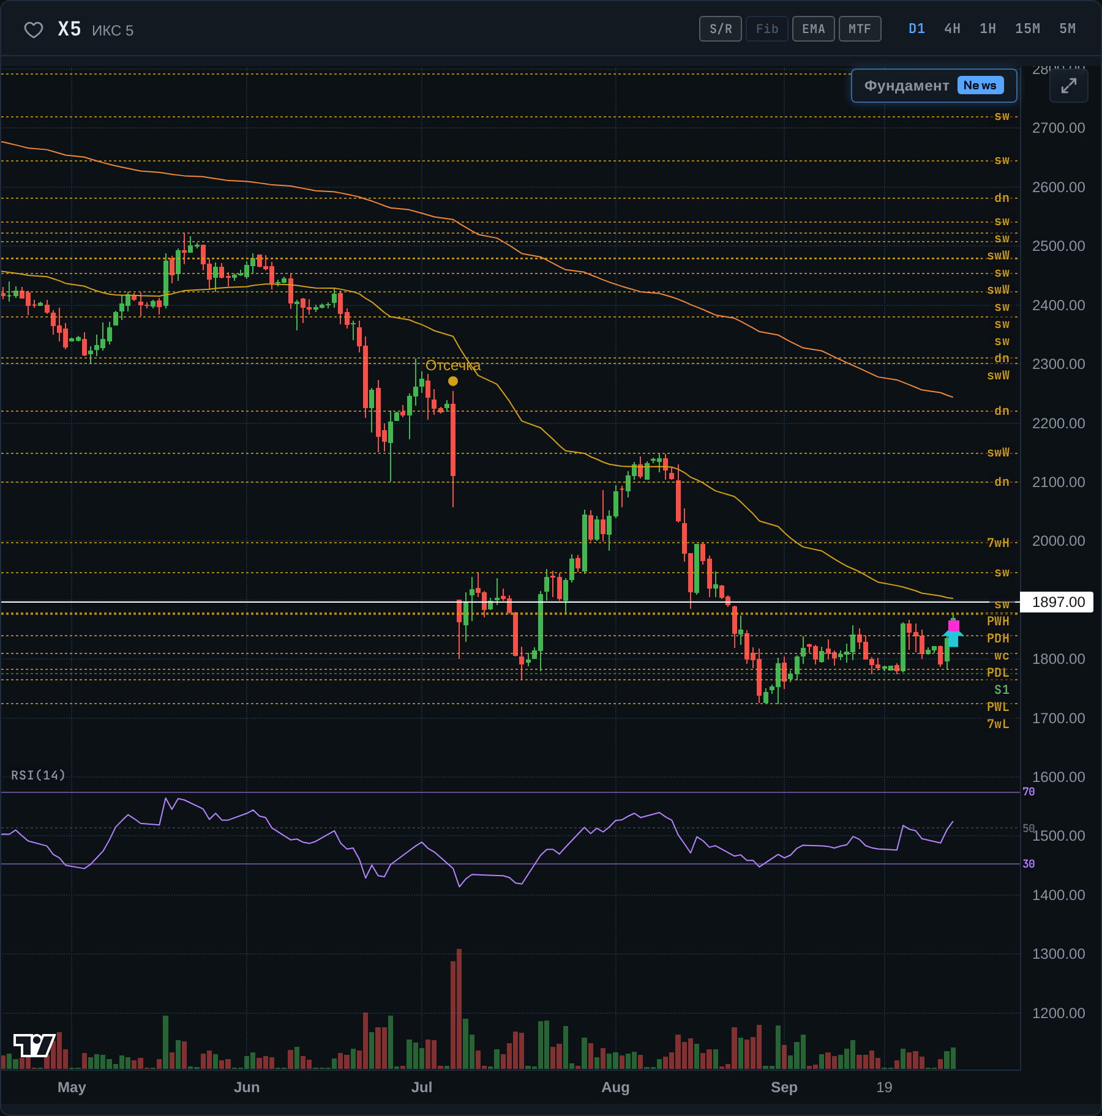1102x1116 pixels.
Task: Click the X5 ticker symbol
Action: 69,29
